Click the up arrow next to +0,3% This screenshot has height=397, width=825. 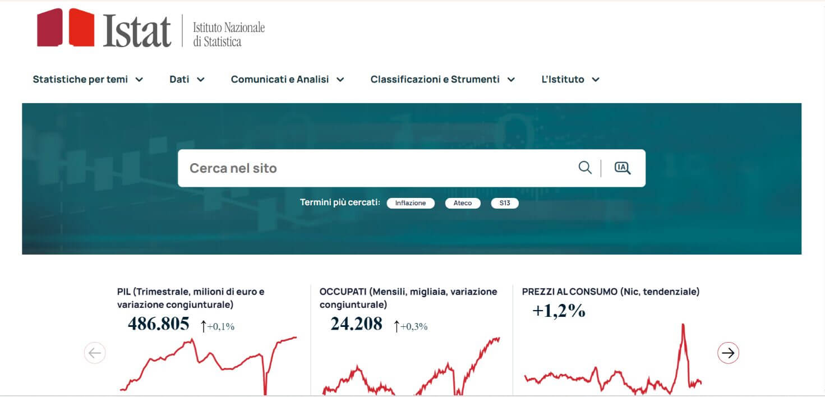pyautogui.click(x=397, y=326)
